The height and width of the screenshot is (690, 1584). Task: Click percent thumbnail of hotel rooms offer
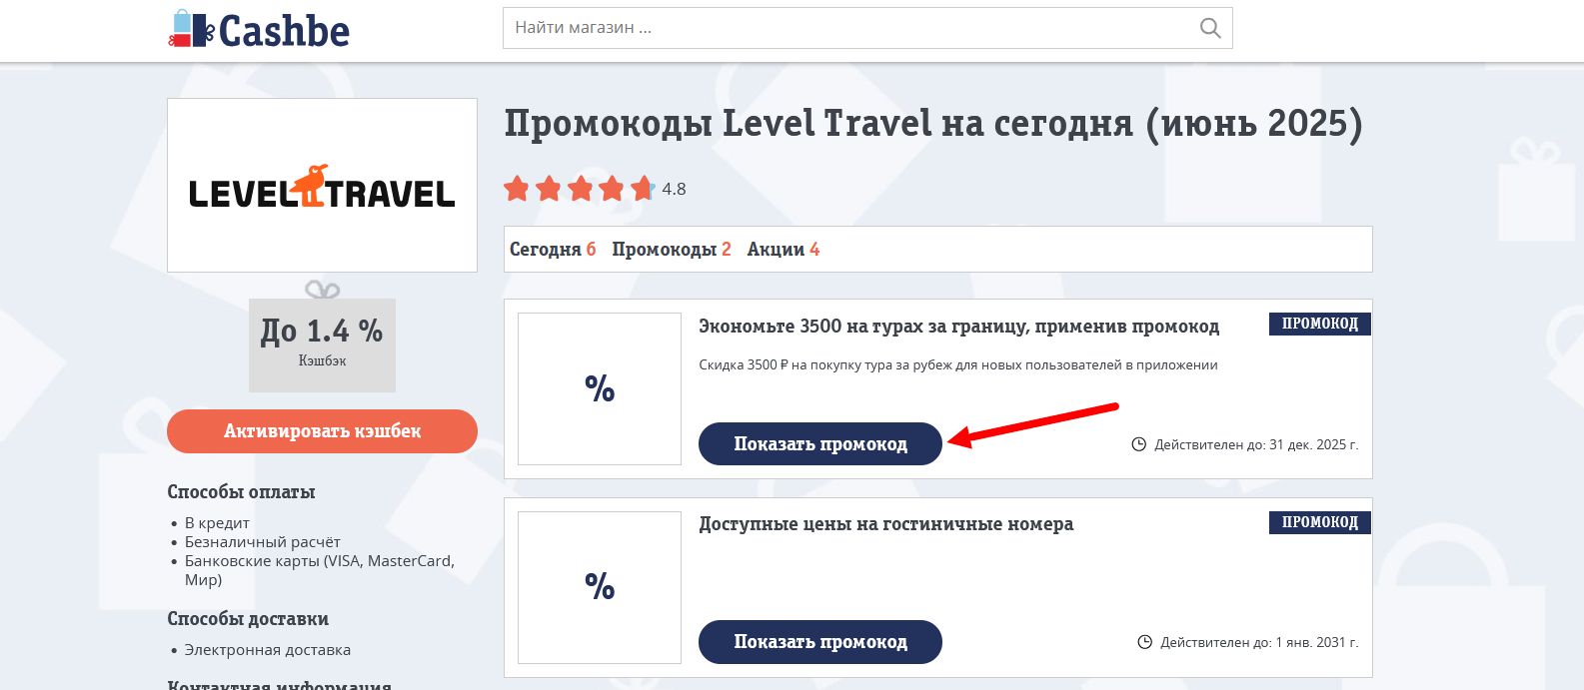point(600,587)
